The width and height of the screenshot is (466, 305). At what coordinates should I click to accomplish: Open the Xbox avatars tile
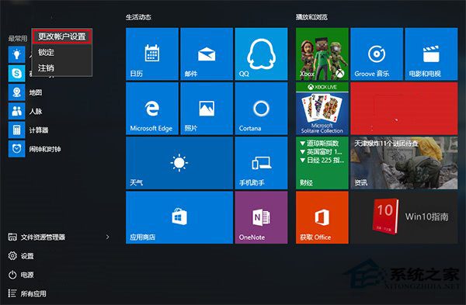[x=322, y=54]
